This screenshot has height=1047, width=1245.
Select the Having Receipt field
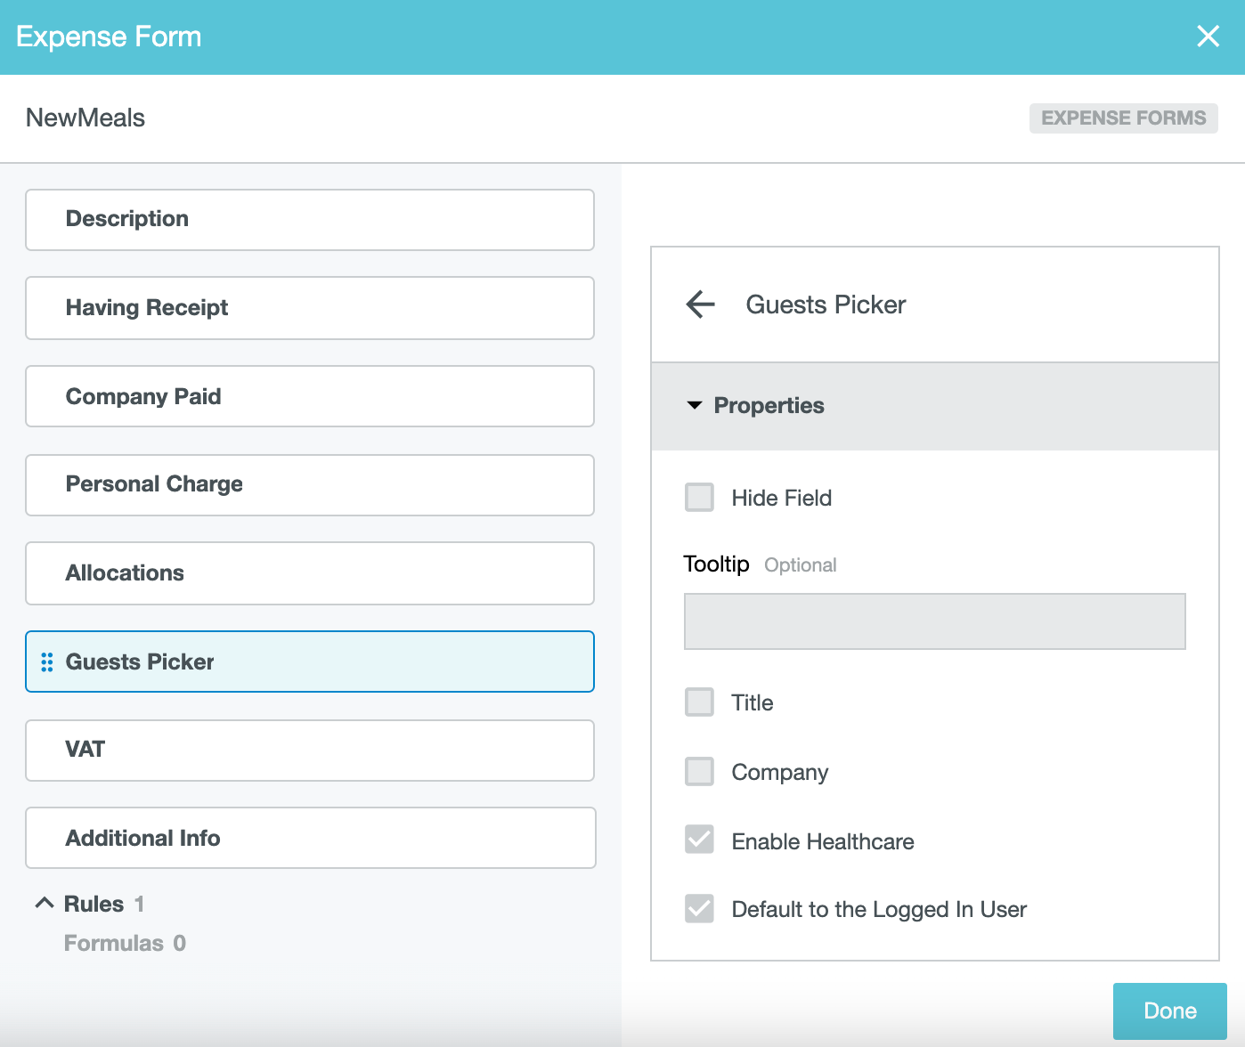click(x=309, y=308)
